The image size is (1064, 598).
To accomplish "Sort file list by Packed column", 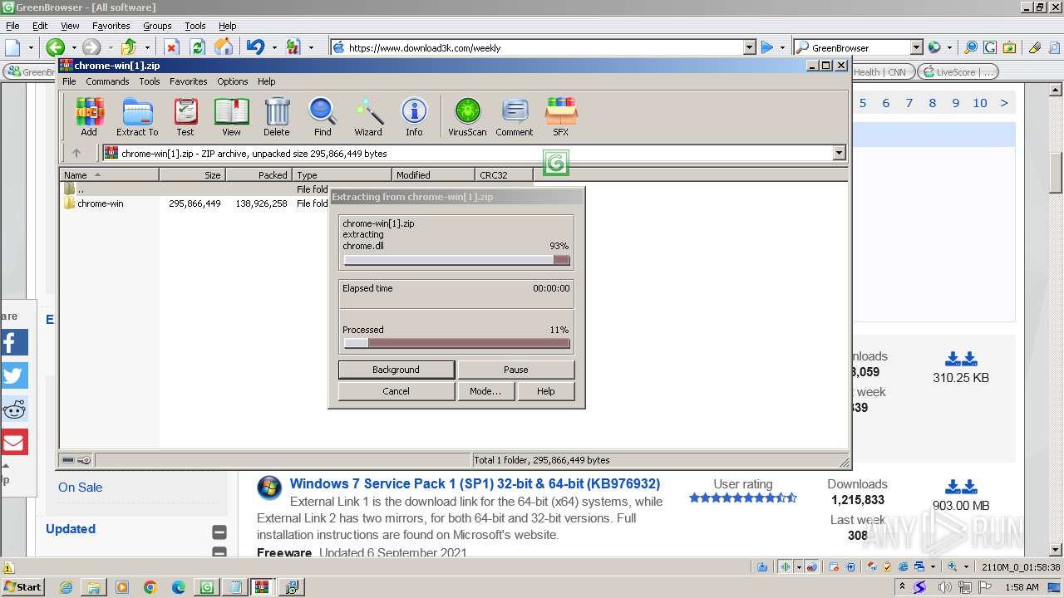I will (x=259, y=175).
